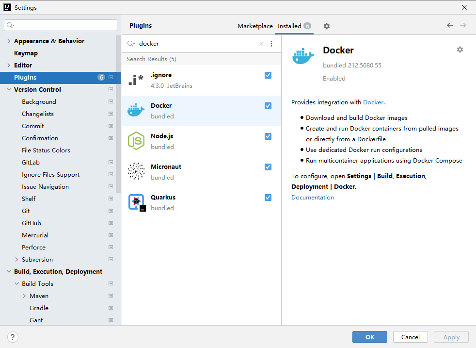Image resolution: width=476 pixels, height=348 pixels.
Task: Click the Node.js plugin icon
Action: point(136,141)
